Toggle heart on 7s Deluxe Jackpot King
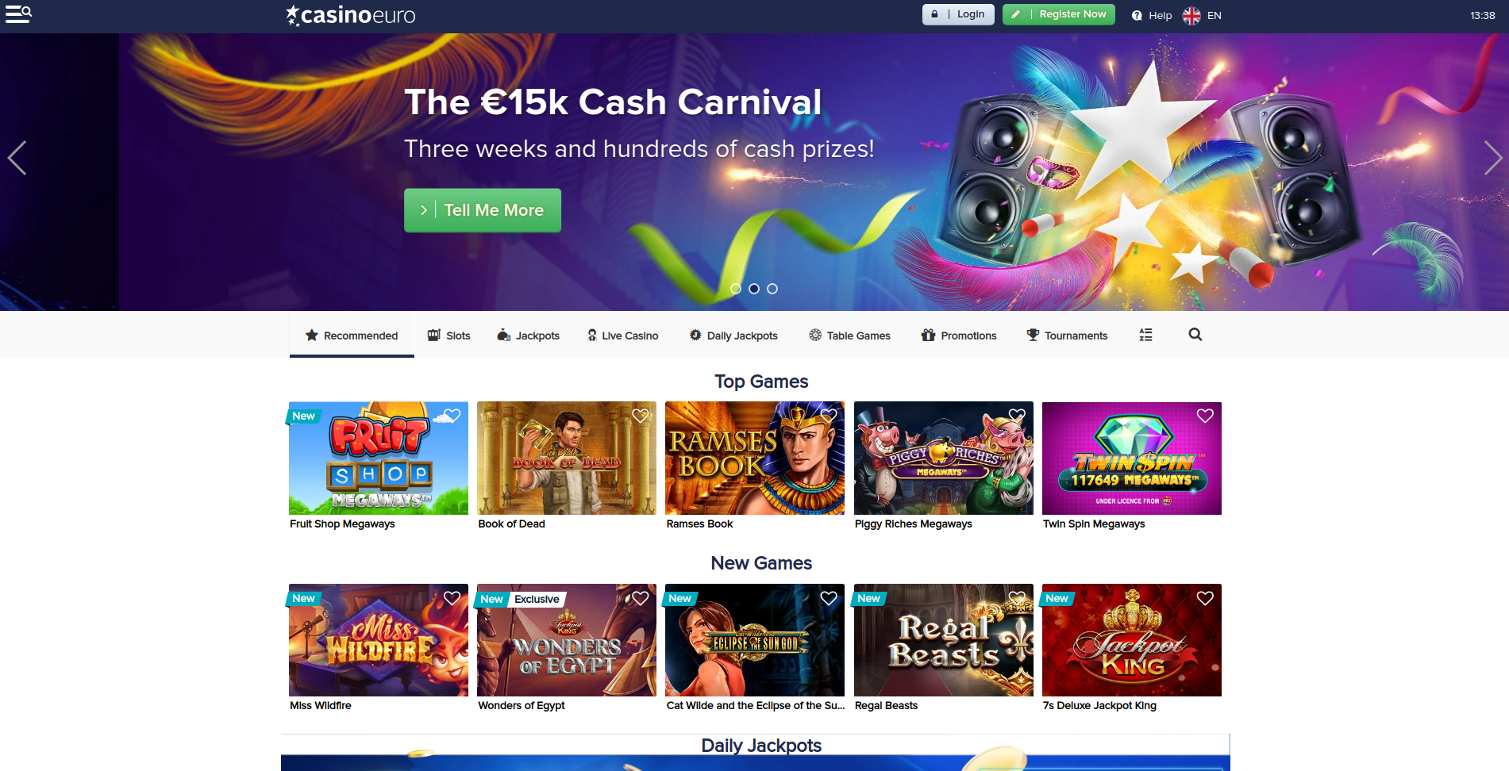The width and height of the screenshot is (1509, 771). click(1205, 598)
